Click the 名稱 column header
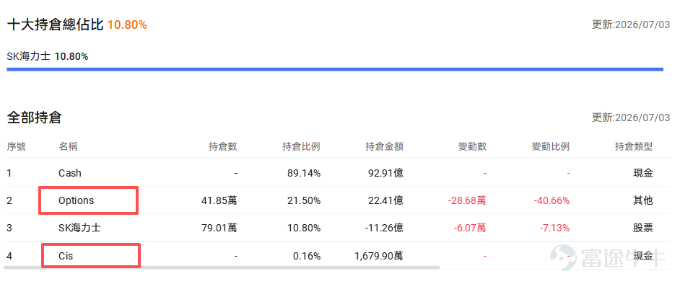This screenshot has width=680, height=284. coord(68,147)
